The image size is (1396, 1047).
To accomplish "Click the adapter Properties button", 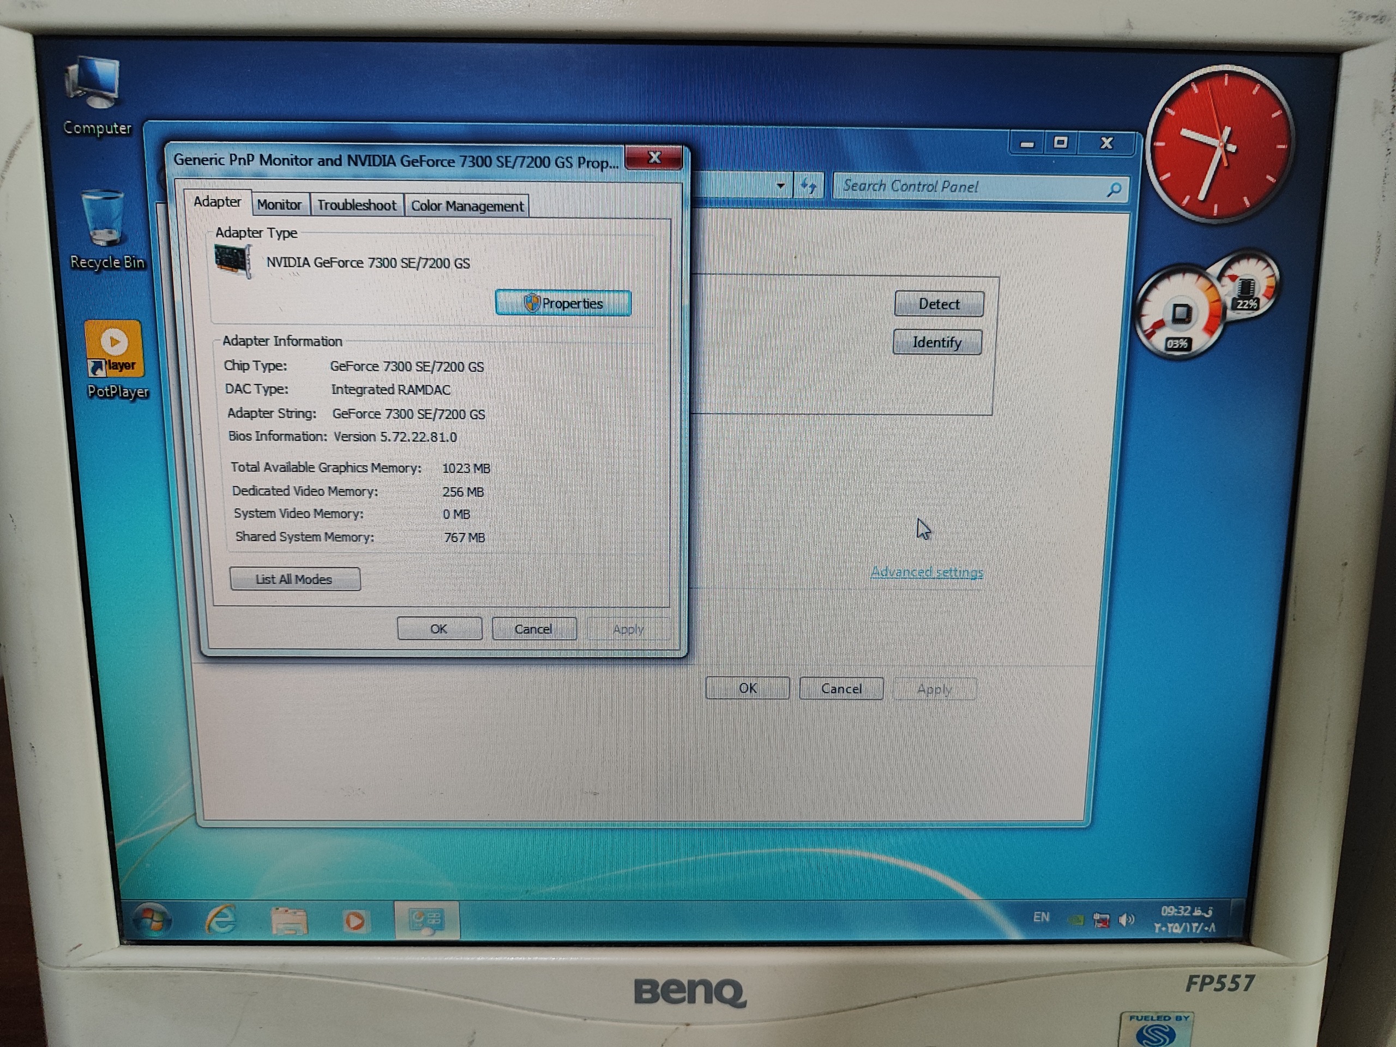I will coord(563,304).
